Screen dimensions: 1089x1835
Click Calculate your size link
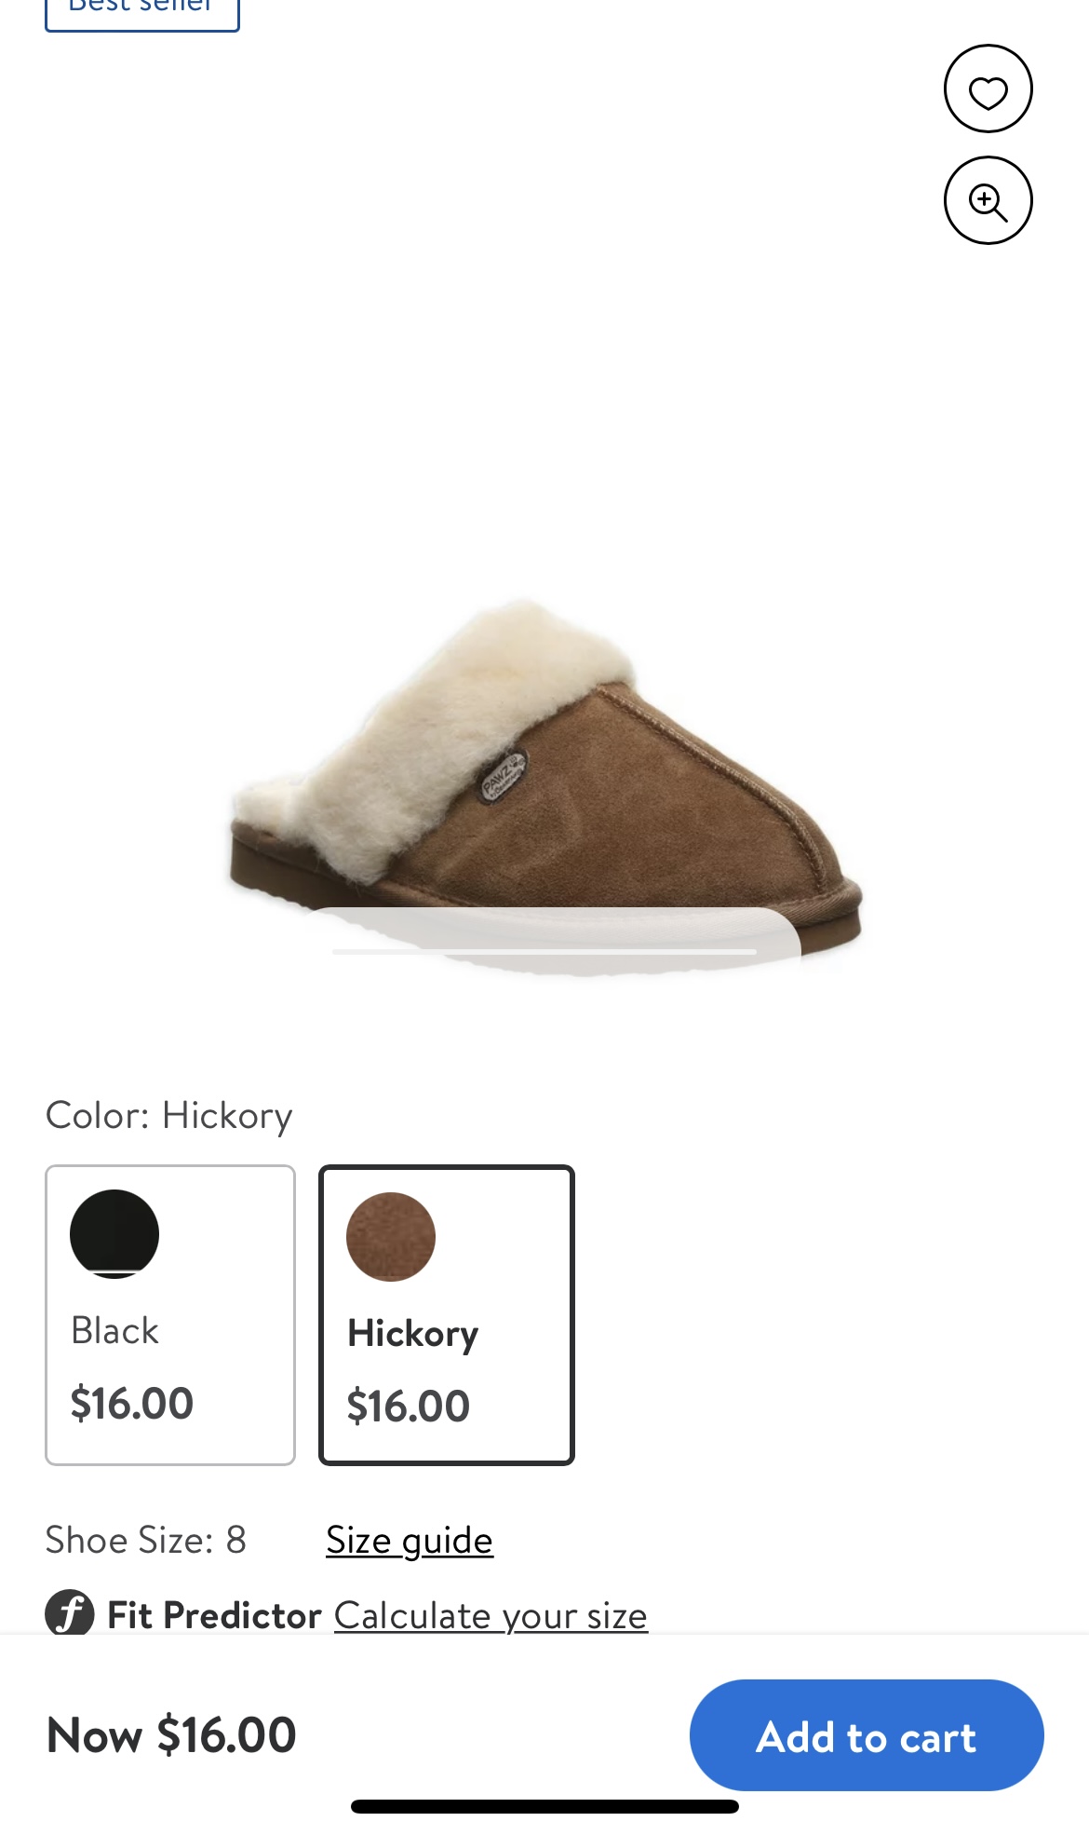(491, 1615)
